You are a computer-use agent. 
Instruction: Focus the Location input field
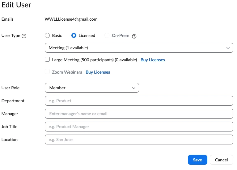[x=139, y=140]
